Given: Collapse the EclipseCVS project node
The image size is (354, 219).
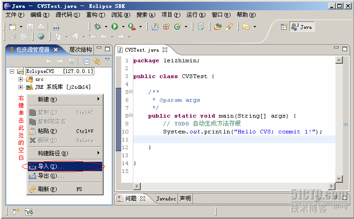Looking at the screenshot, I should [12, 71].
